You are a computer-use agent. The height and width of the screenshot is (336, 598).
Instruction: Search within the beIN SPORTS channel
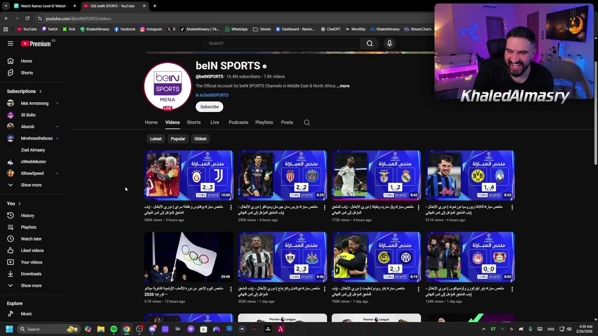(x=307, y=122)
